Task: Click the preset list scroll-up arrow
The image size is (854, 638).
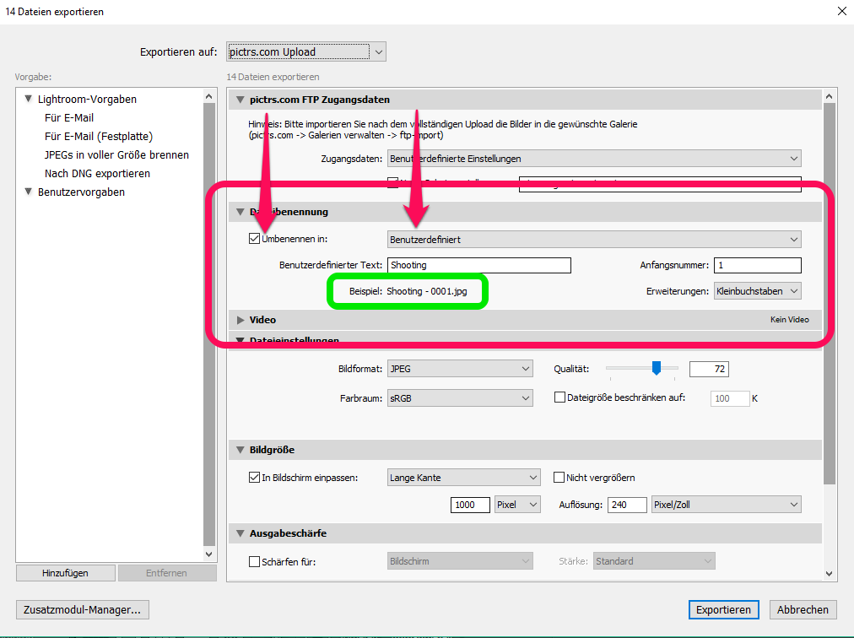Action: (x=209, y=96)
